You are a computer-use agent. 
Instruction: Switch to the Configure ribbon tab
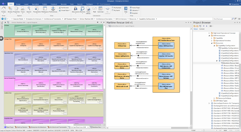[89, 4]
